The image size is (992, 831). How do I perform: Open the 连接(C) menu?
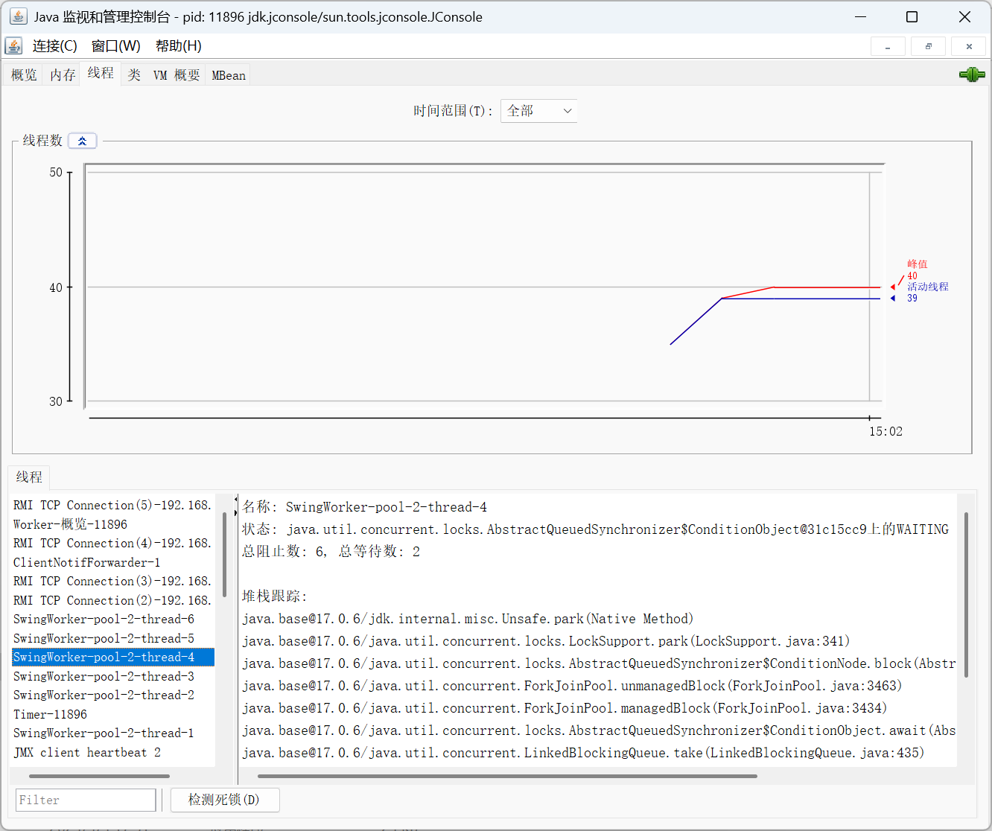coord(54,46)
